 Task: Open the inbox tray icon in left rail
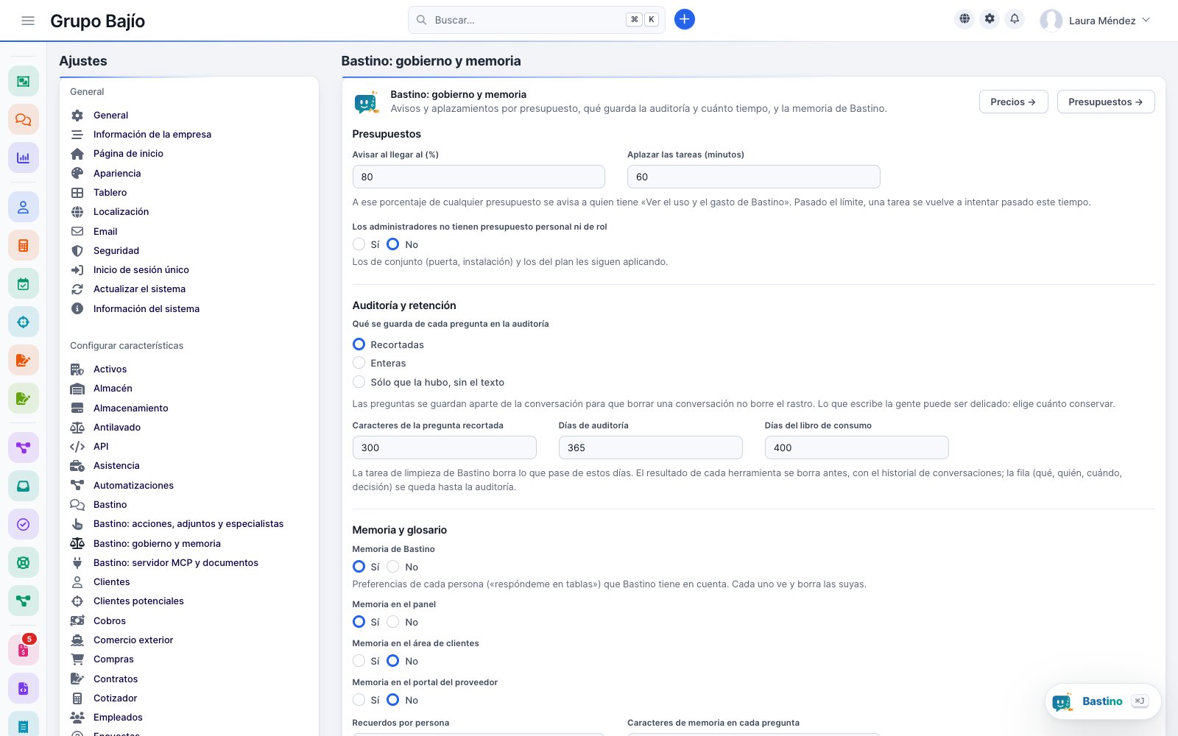point(24,486)
